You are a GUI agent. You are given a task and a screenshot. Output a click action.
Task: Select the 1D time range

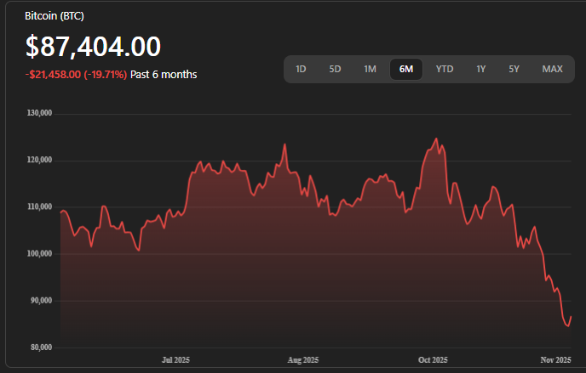pyautogui.click(x=301, y=69)
